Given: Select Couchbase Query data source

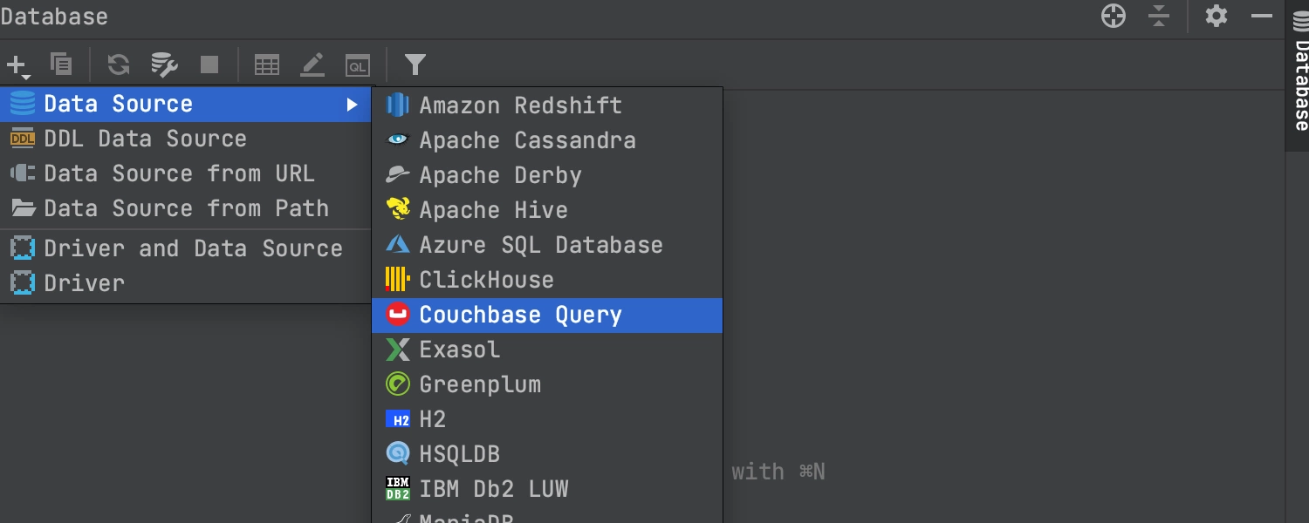Looking at the screenshot, I should click(547, 315).
